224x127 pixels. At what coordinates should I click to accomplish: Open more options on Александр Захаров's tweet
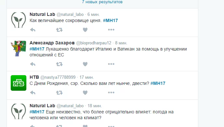[x=111, y=64]
